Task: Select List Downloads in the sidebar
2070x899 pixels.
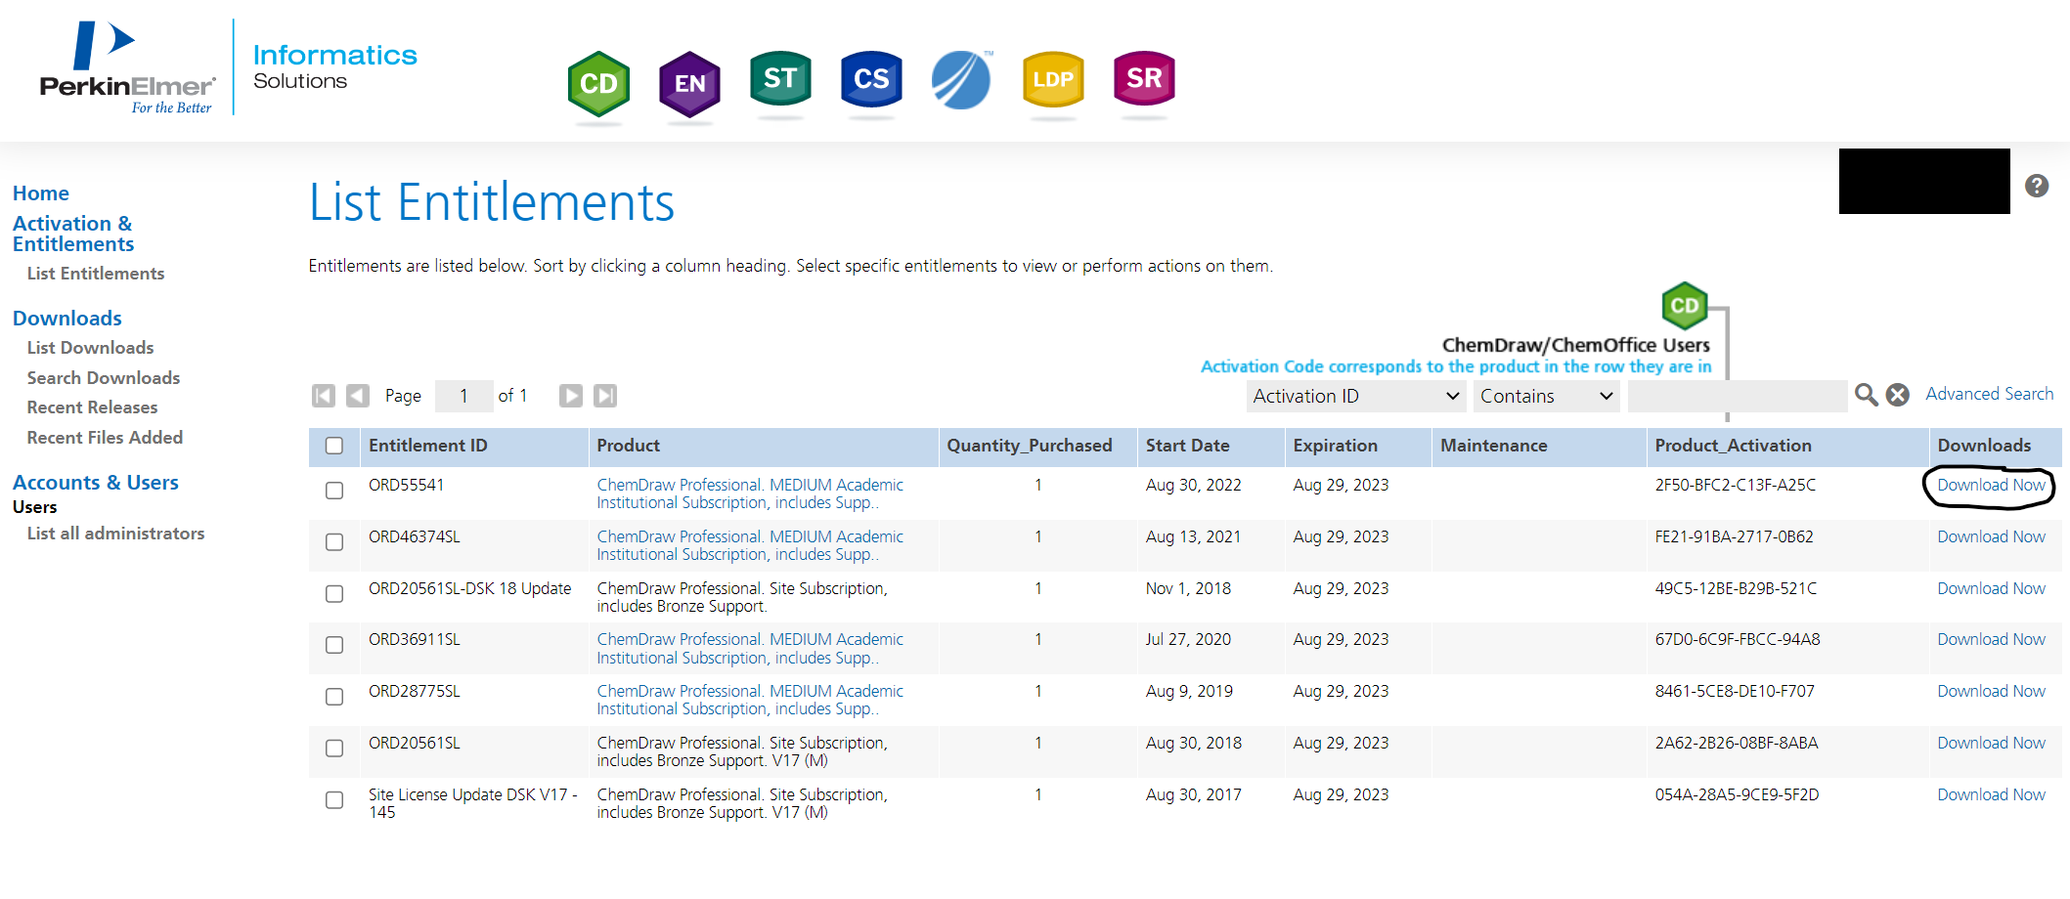Action: [91, 348]
